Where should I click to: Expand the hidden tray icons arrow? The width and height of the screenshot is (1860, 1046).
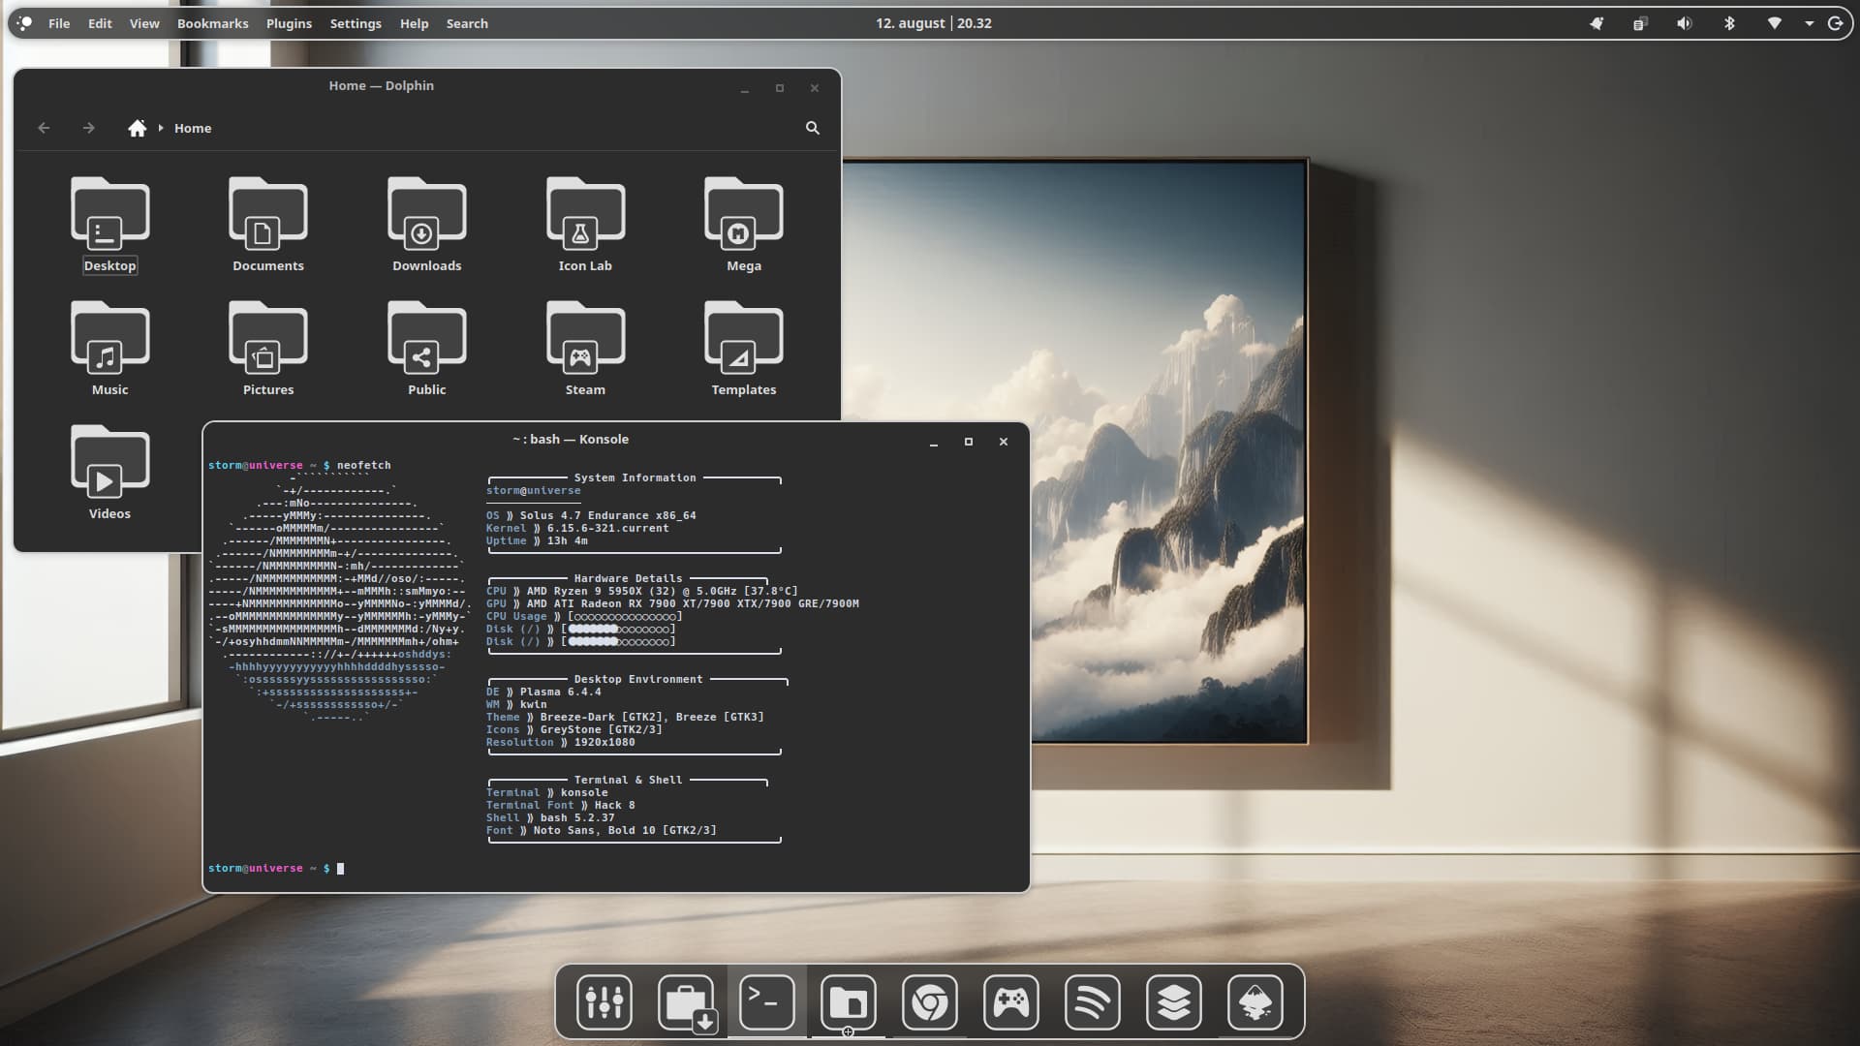(x=1811, y=22)
